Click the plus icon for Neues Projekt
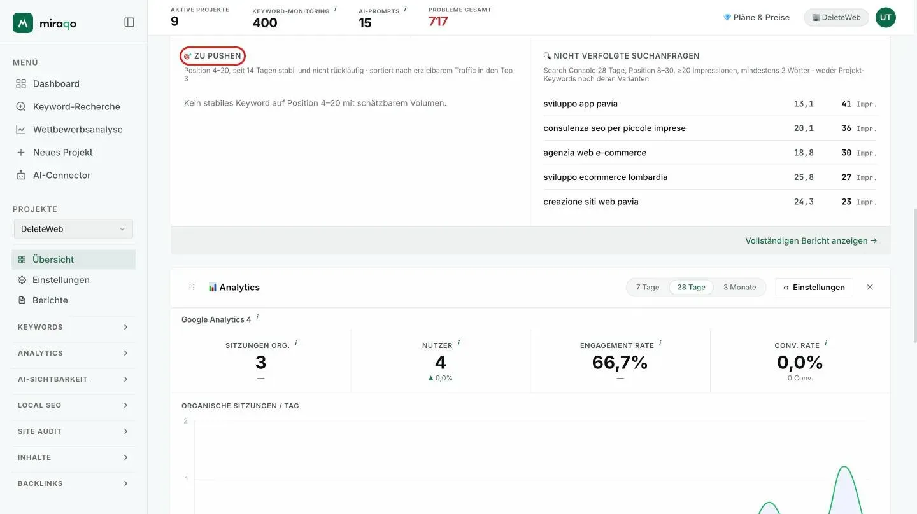The width and height of the screenshot is (917, 514). [21, 152]
